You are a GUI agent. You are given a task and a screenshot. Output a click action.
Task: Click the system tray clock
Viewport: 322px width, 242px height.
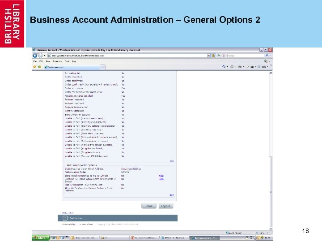pyautogui.click(x=267, y=238)
